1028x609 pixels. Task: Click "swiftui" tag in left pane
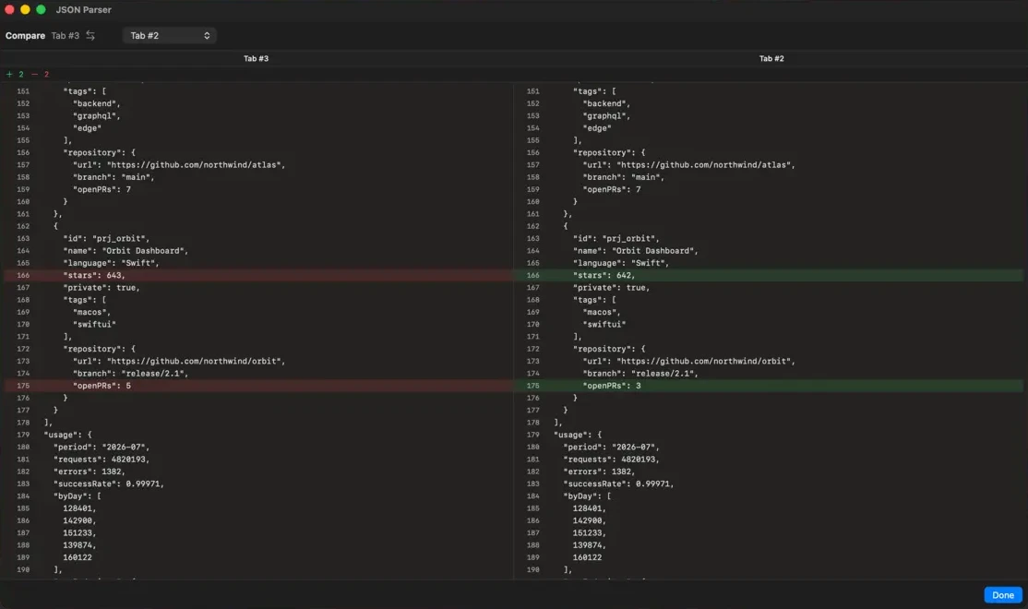coord(94,324)
